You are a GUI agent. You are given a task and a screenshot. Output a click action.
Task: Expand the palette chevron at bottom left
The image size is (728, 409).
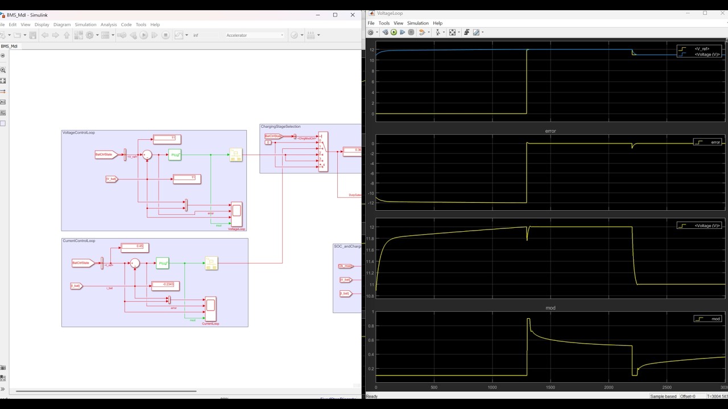(3, 389)
